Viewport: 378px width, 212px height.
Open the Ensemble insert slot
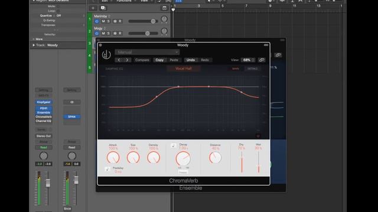44,112
